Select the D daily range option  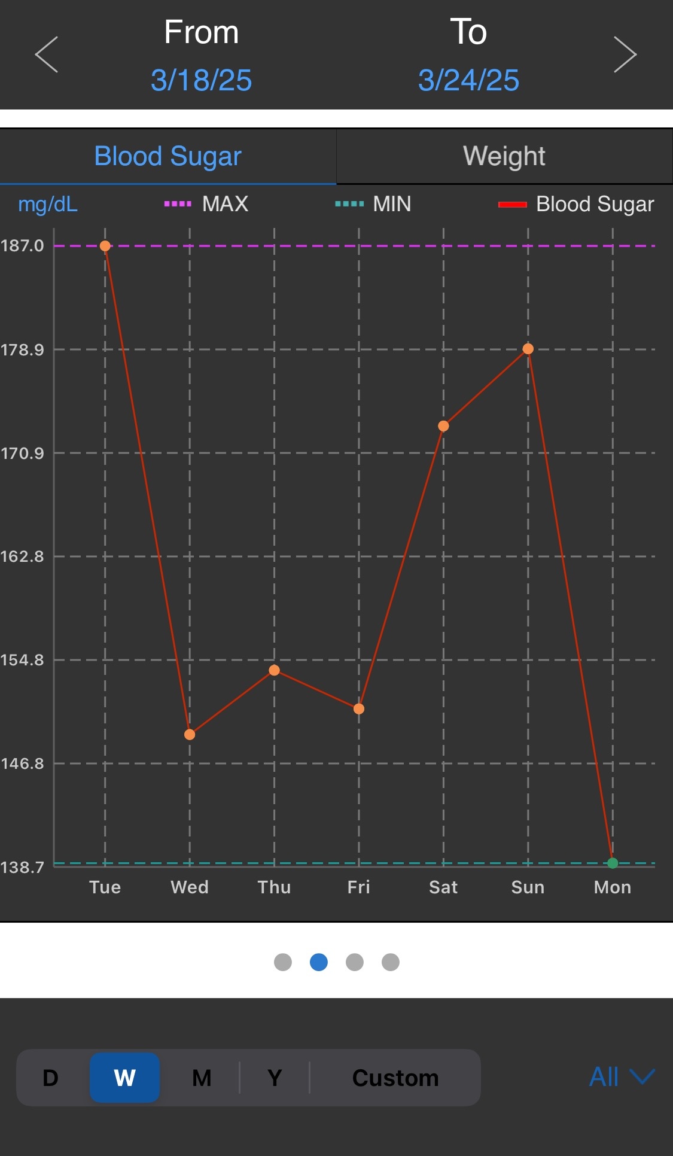click(51, 1078)
